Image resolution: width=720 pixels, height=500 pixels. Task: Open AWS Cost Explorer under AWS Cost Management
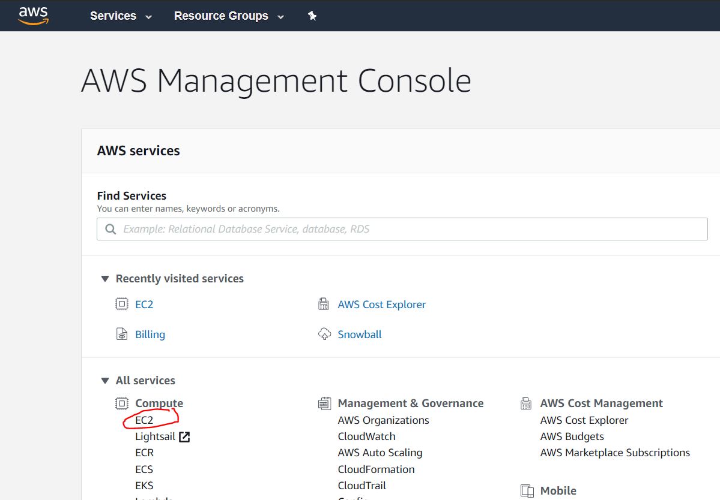pos(584,420)
